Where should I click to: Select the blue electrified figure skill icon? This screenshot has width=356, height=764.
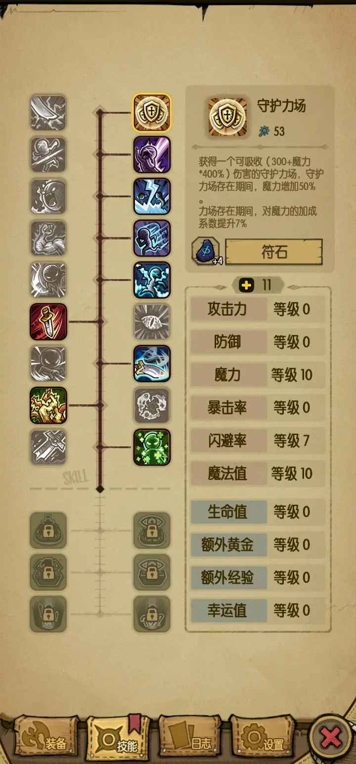(x=152, y=280)
